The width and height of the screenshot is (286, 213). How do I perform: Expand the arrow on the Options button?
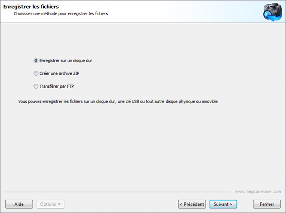click(x=59, y=204)
